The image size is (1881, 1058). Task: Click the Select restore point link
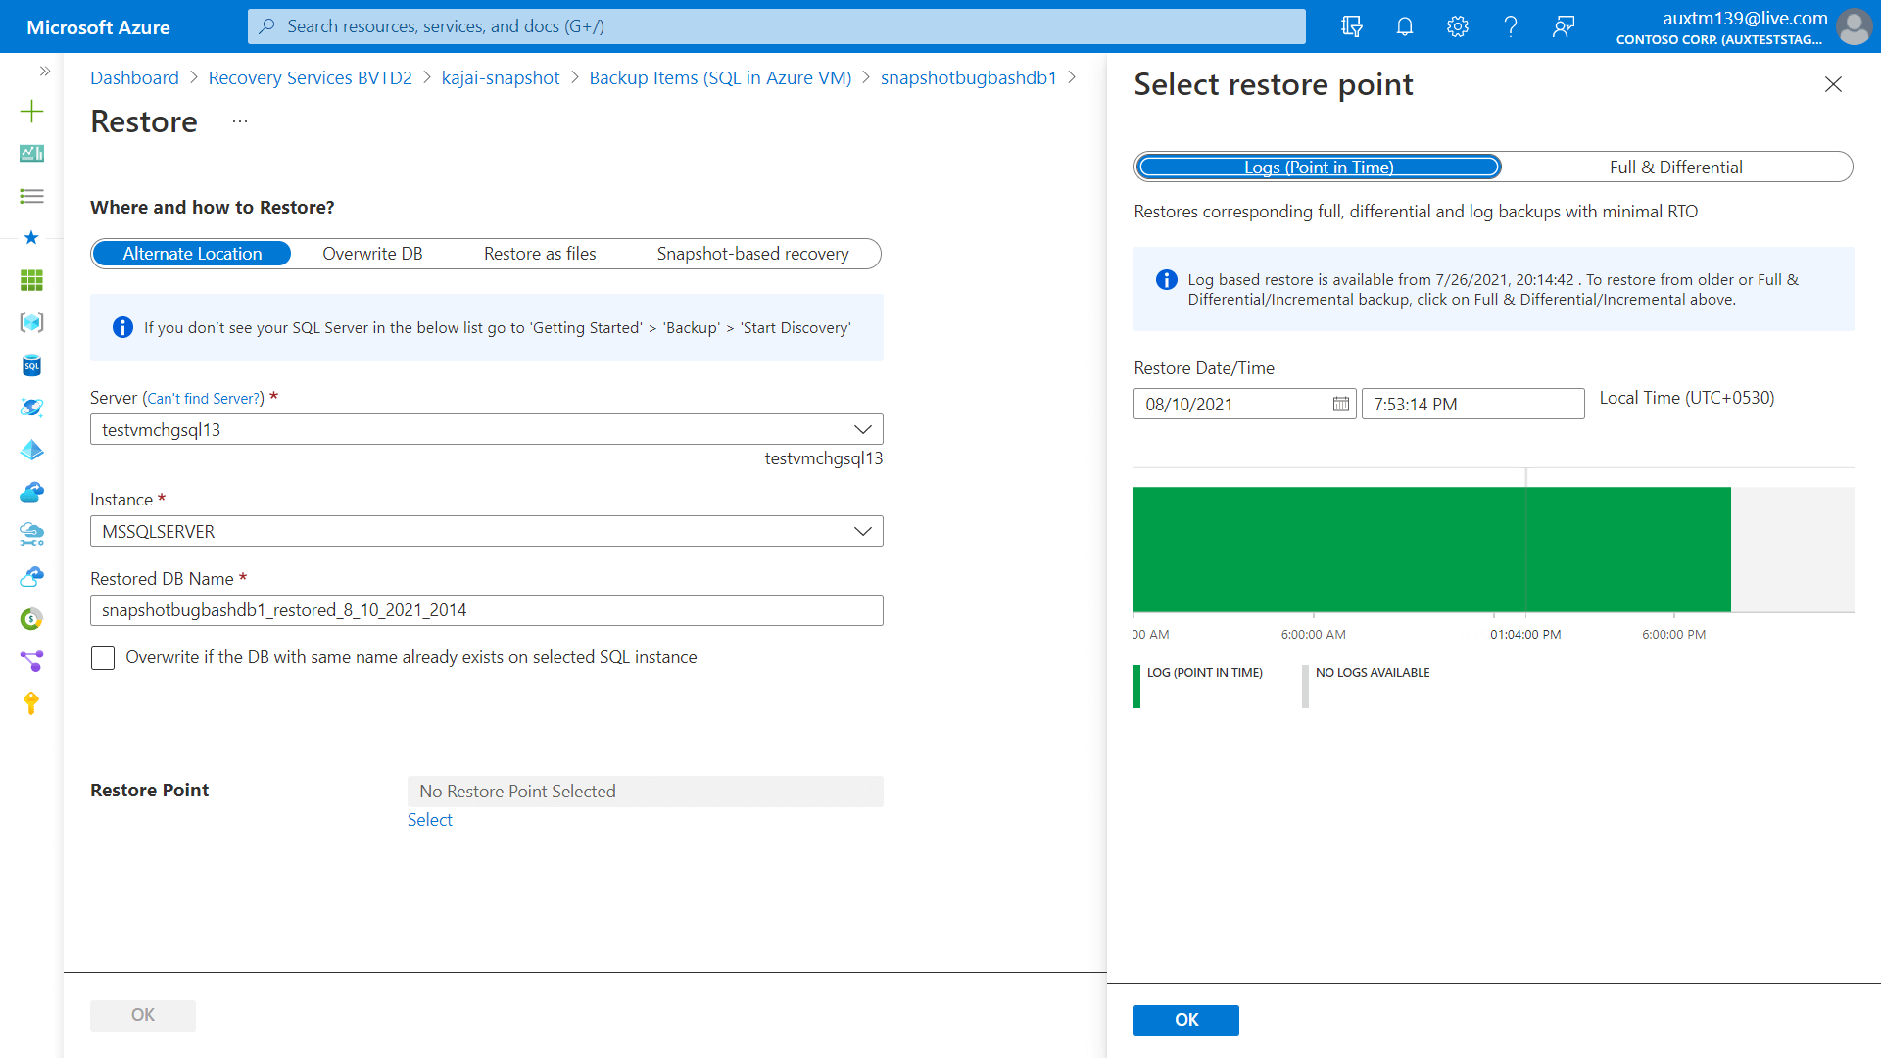[x=429, y=820]
